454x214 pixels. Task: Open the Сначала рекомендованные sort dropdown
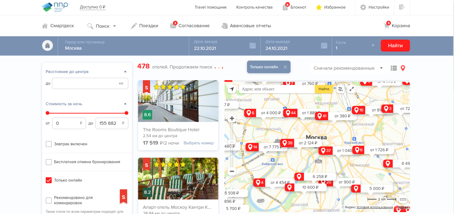click(x=348, y=68)
